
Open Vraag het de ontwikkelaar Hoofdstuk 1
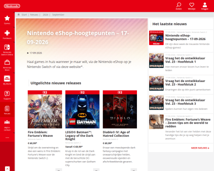coord(185,60)
